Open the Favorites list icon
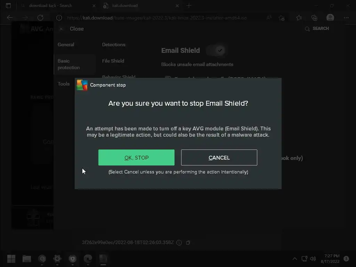 [x=299, y=18]
